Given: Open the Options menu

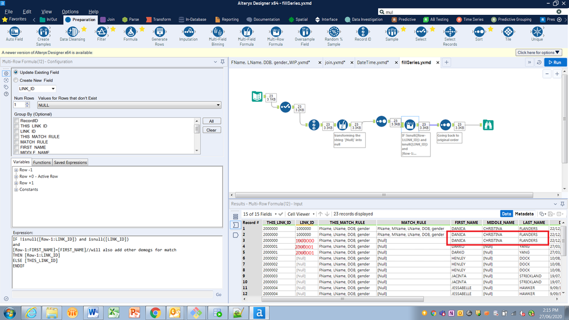Looking at the screenshot, I should tap(70, 11).
